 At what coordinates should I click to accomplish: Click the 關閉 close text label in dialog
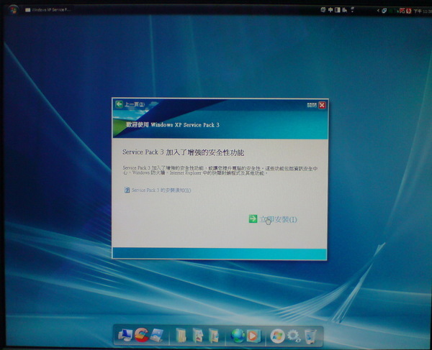coord(312,105)
